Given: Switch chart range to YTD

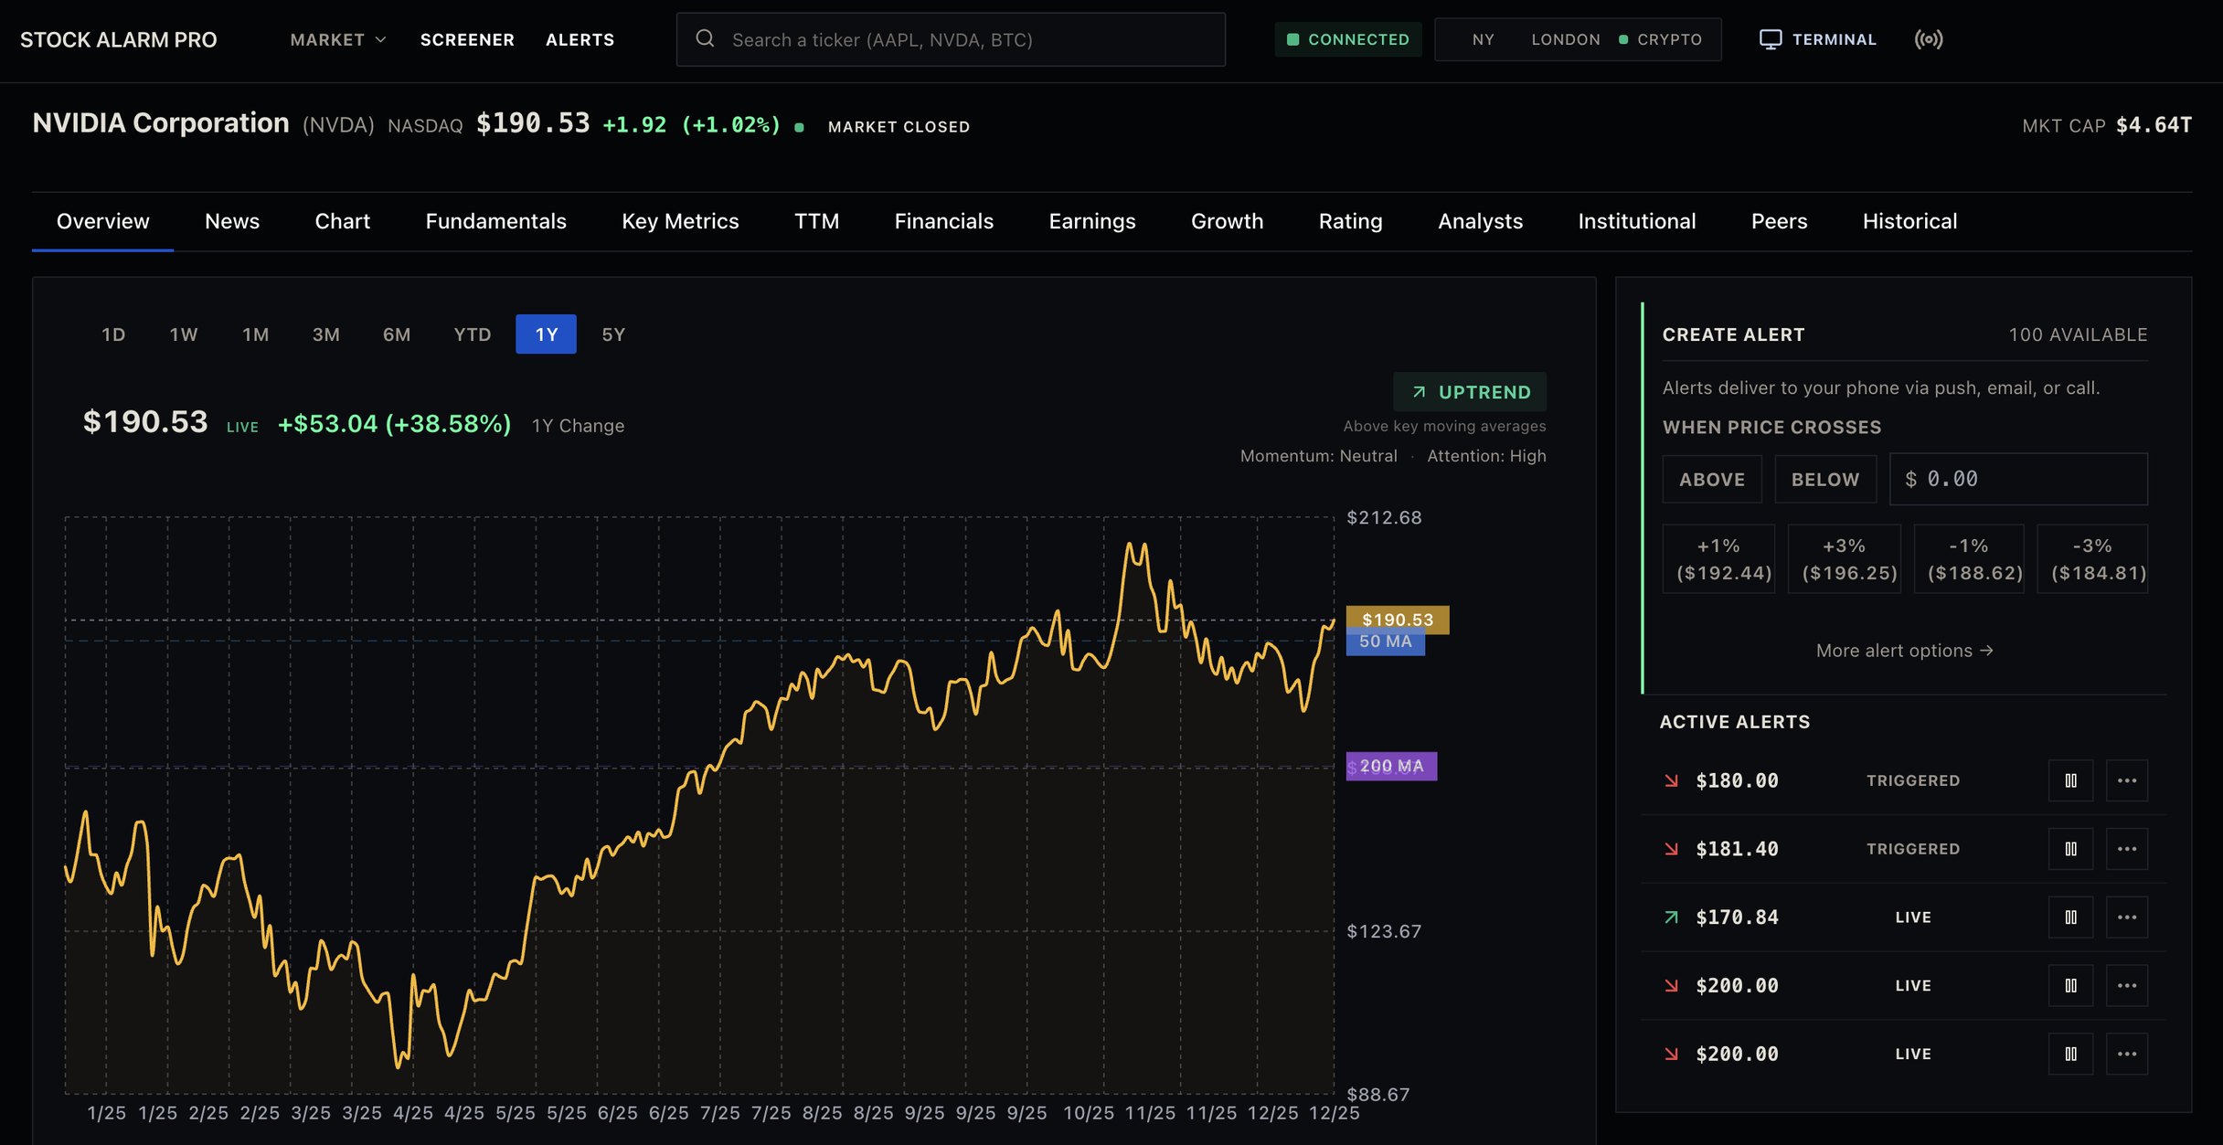Looking at the screenshot, I should [473, 334].
